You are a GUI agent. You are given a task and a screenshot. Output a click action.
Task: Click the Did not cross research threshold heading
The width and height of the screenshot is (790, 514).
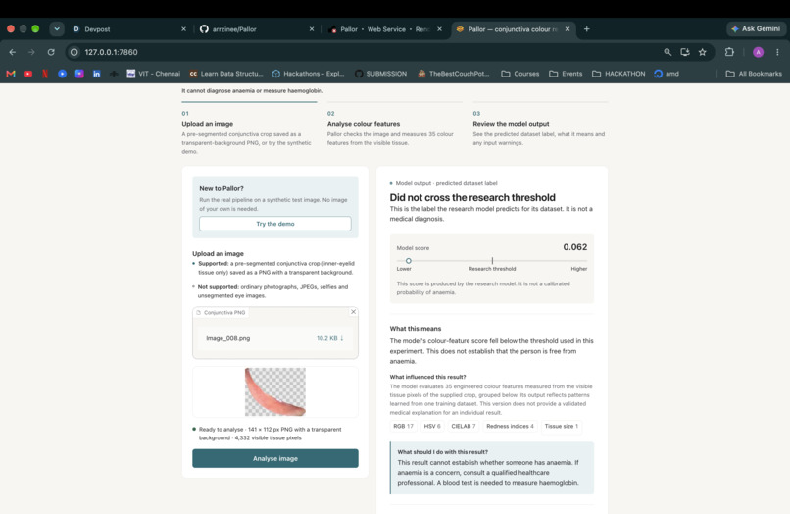472,198
